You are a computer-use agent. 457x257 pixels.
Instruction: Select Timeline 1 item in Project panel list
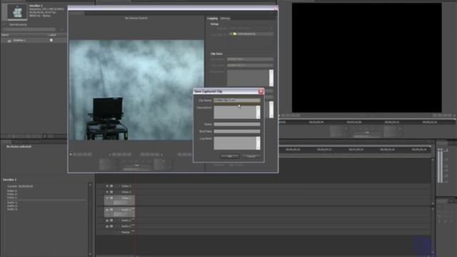tap(19, 40)
